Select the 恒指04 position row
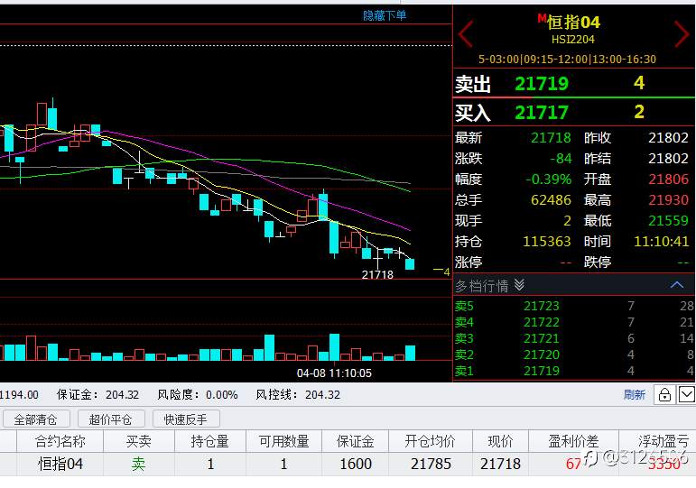This screenshot has height=488, width=696. click(348, 464)
